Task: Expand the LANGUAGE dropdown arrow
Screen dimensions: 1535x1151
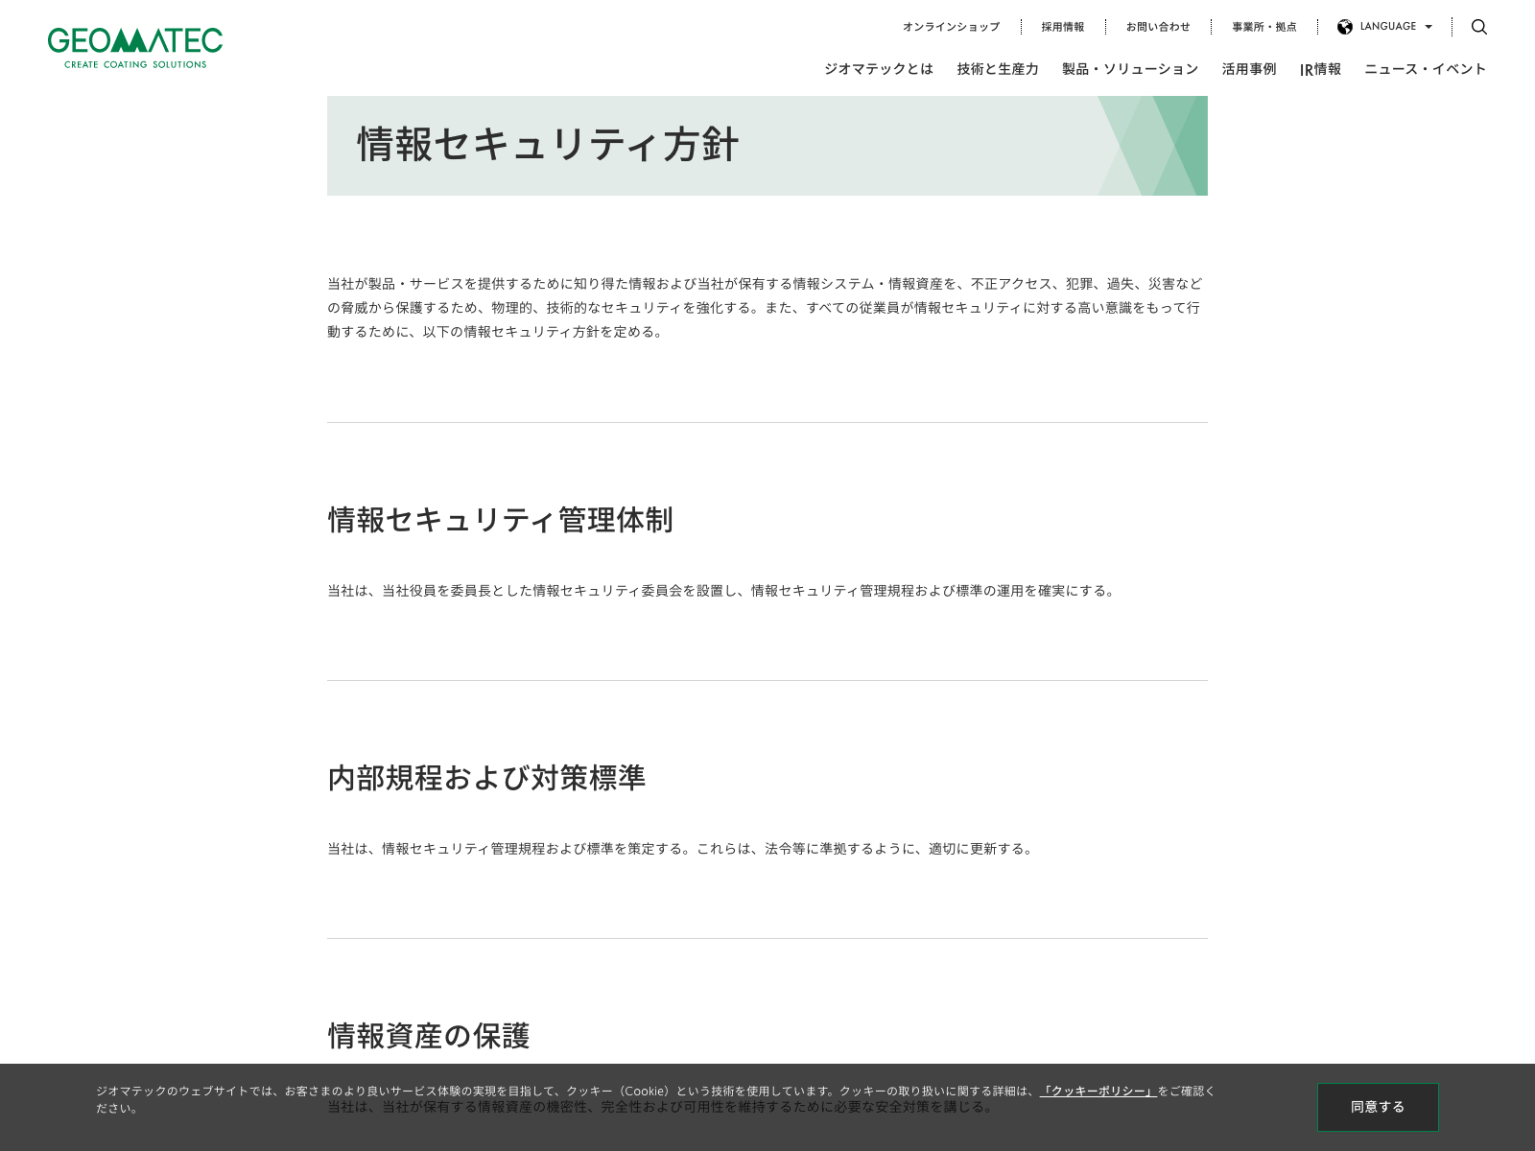Action: [x=1429, y=27]
